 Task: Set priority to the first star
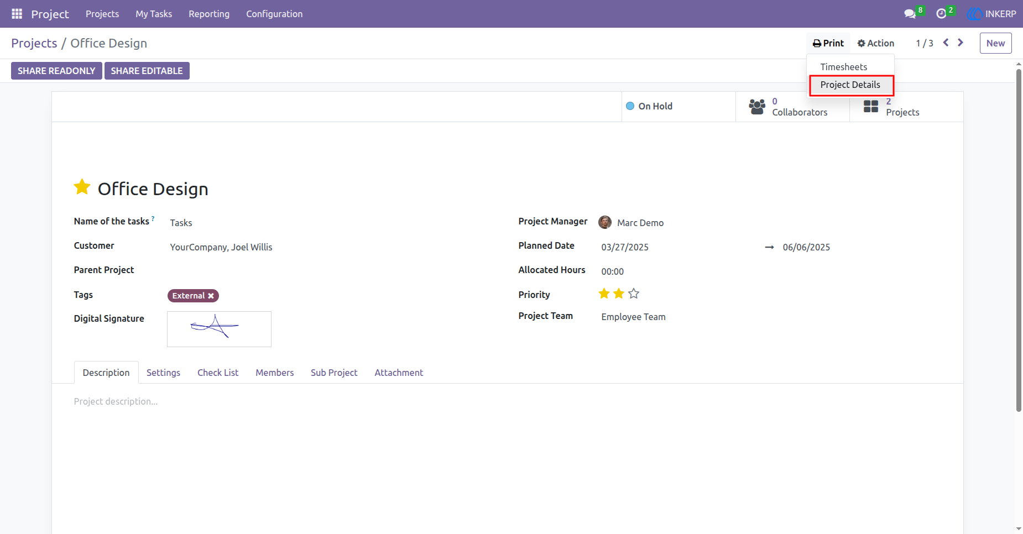pyautogui.click(x=604, y=294)
